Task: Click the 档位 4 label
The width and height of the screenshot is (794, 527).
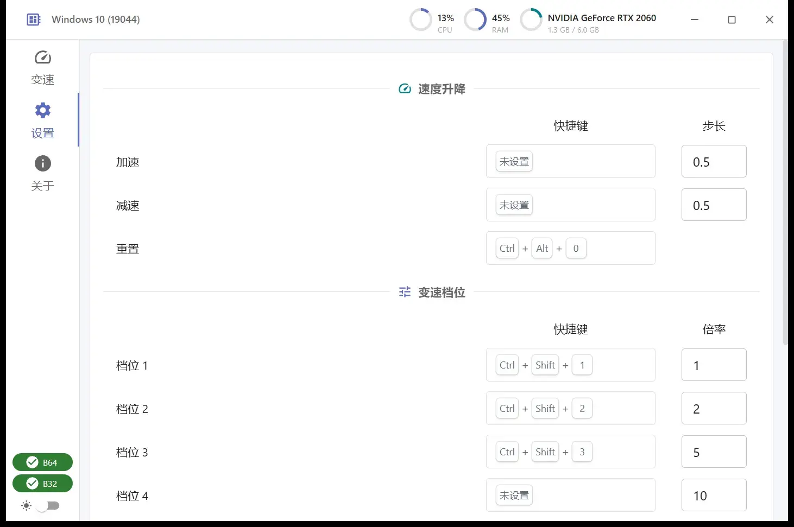Action: [132, 496]
